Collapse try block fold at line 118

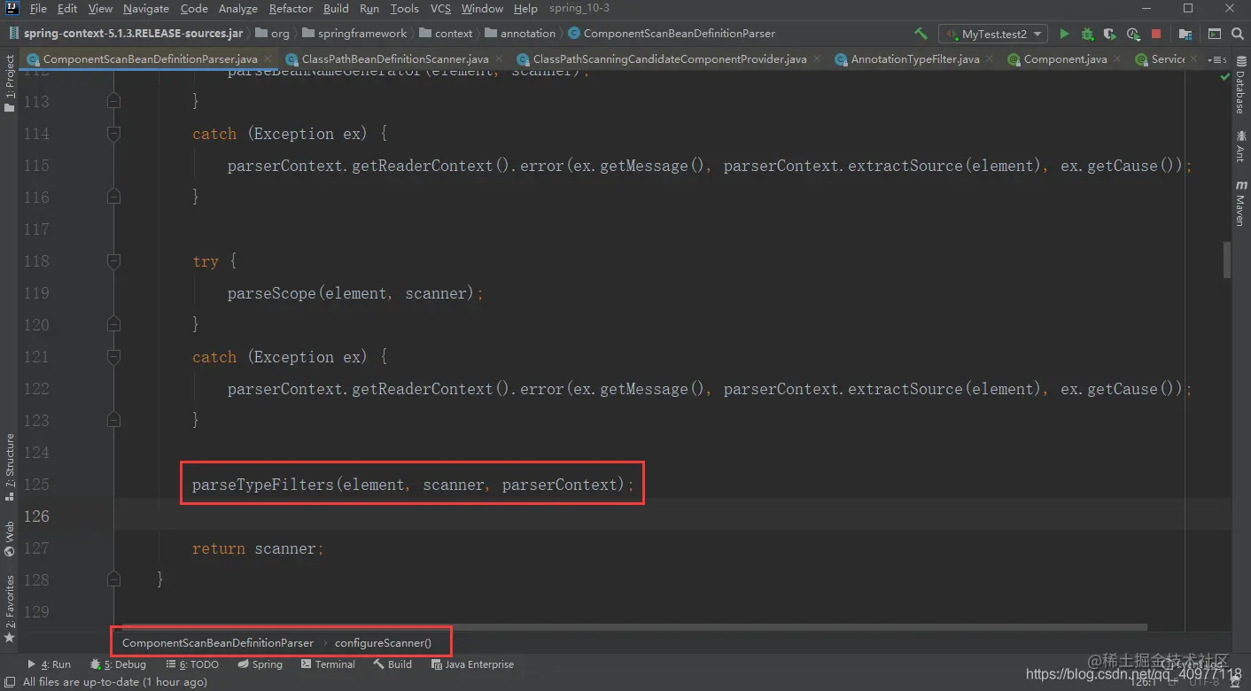click(113, 261)
